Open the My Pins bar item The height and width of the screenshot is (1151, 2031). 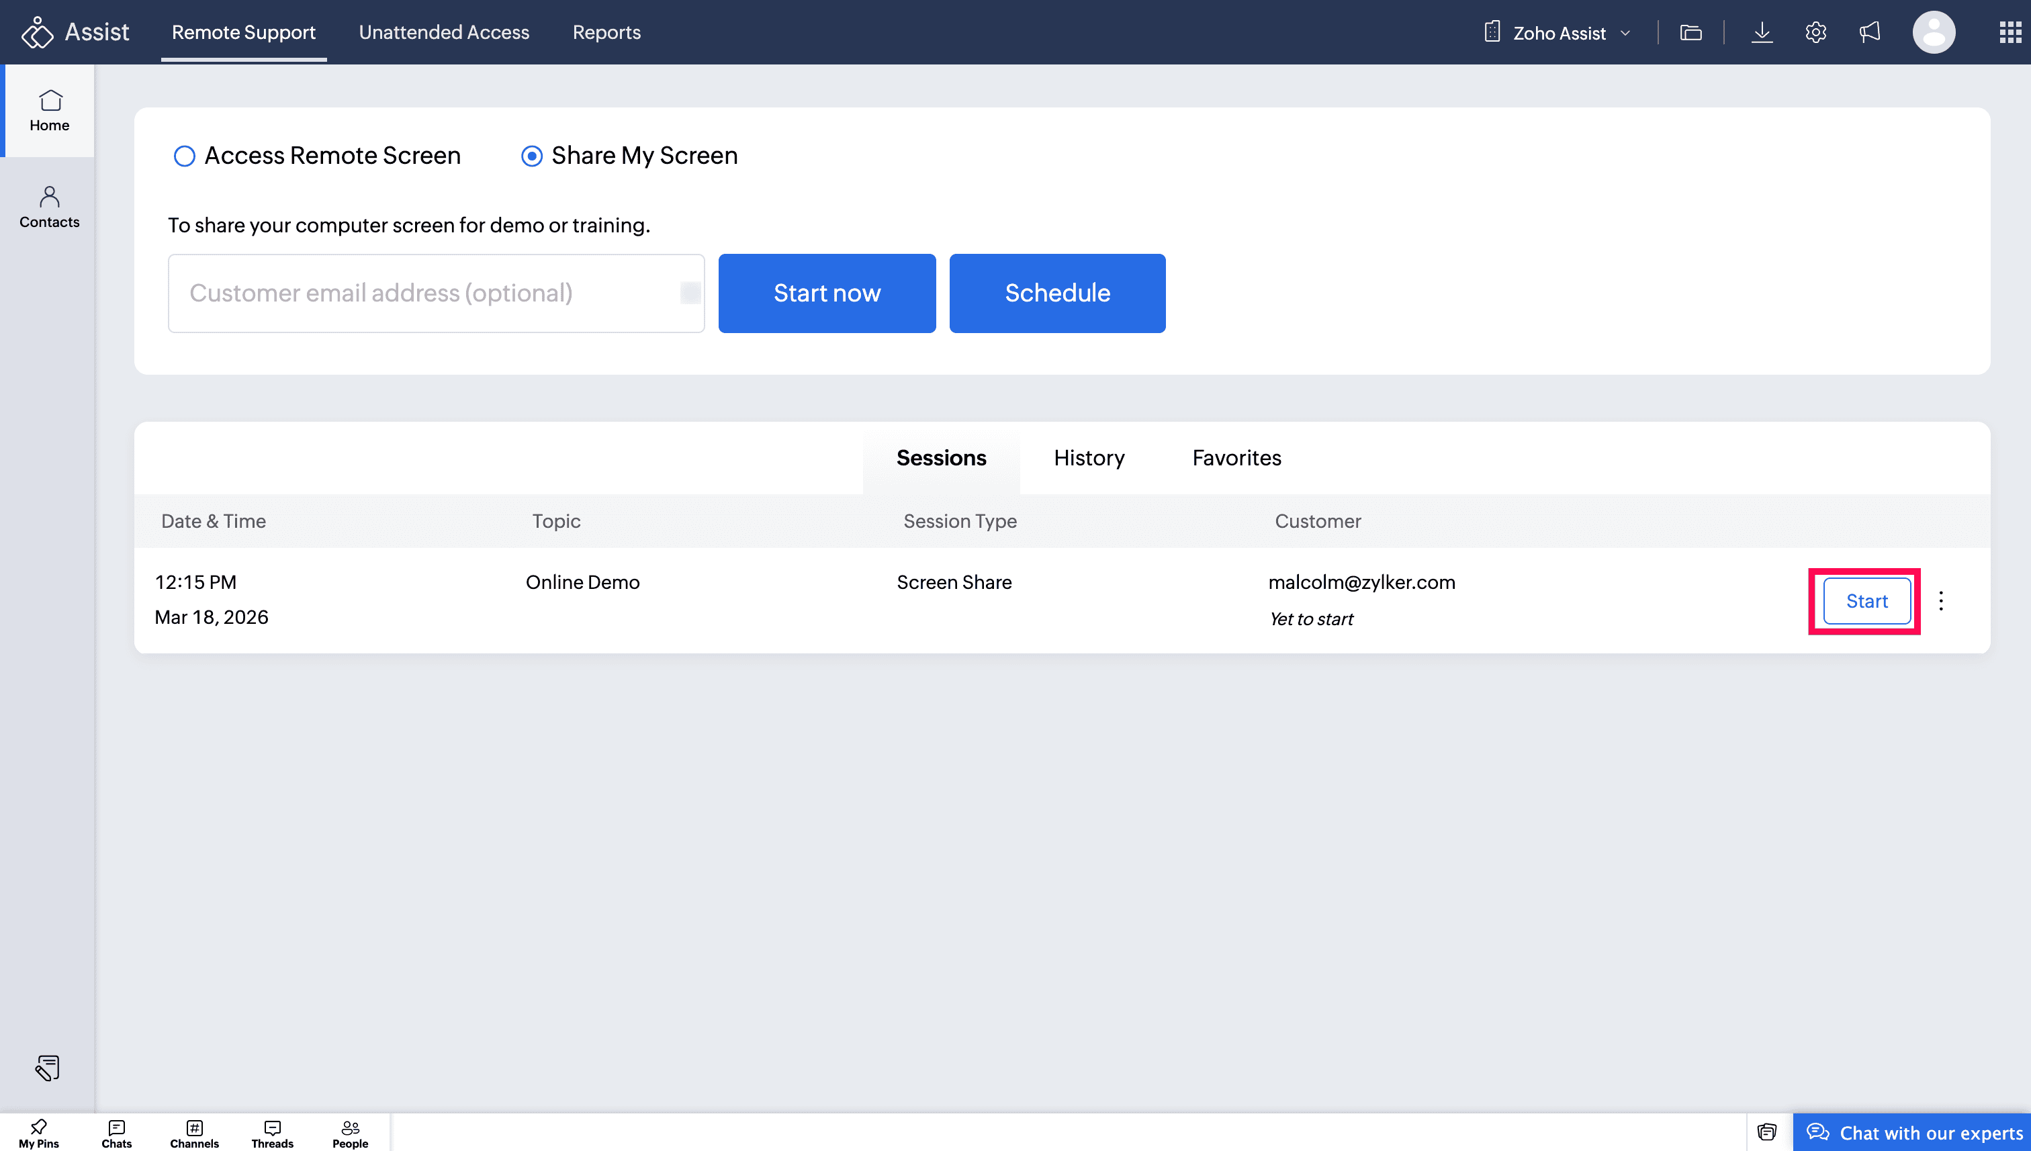39,1133
